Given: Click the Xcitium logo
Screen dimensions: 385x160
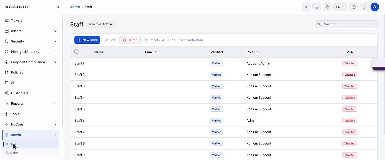Looking at the screenshot, I should [16, 7].
